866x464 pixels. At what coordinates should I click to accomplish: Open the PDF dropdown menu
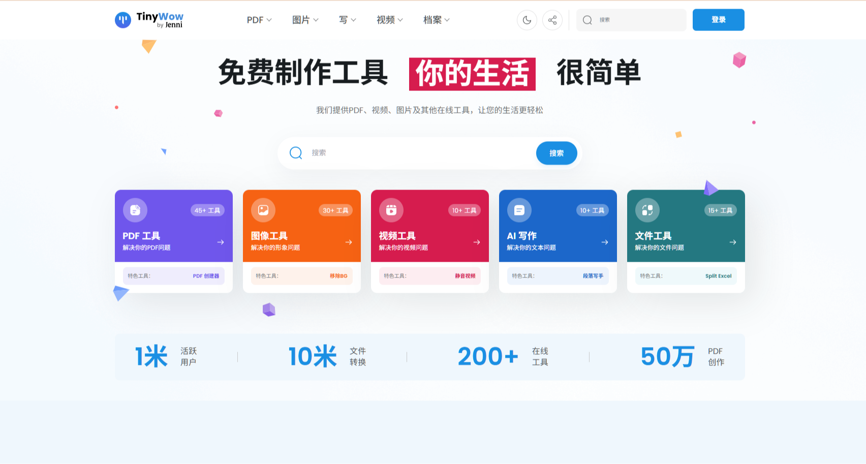pyautogui.click(x=259, y=20)
